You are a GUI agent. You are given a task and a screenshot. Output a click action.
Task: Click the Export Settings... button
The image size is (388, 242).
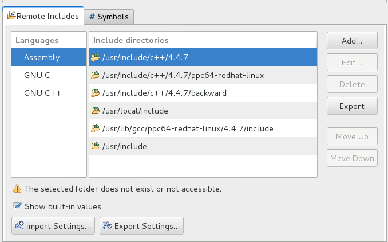(x=141, y=226)
